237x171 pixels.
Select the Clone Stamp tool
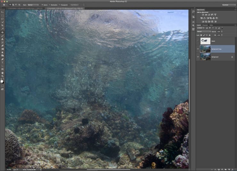coord(2,39)
